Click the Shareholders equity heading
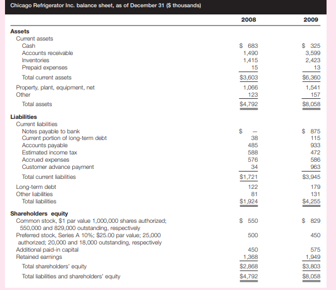The image size is (336, 290). point(39,213)
